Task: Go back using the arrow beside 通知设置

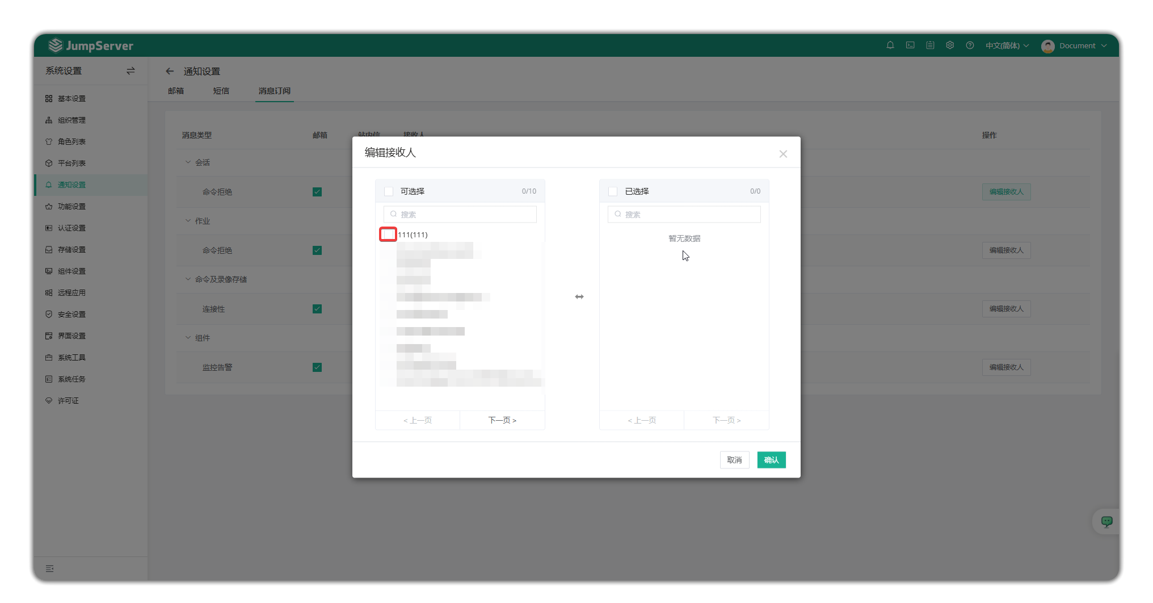Action: tap(170, 71)
